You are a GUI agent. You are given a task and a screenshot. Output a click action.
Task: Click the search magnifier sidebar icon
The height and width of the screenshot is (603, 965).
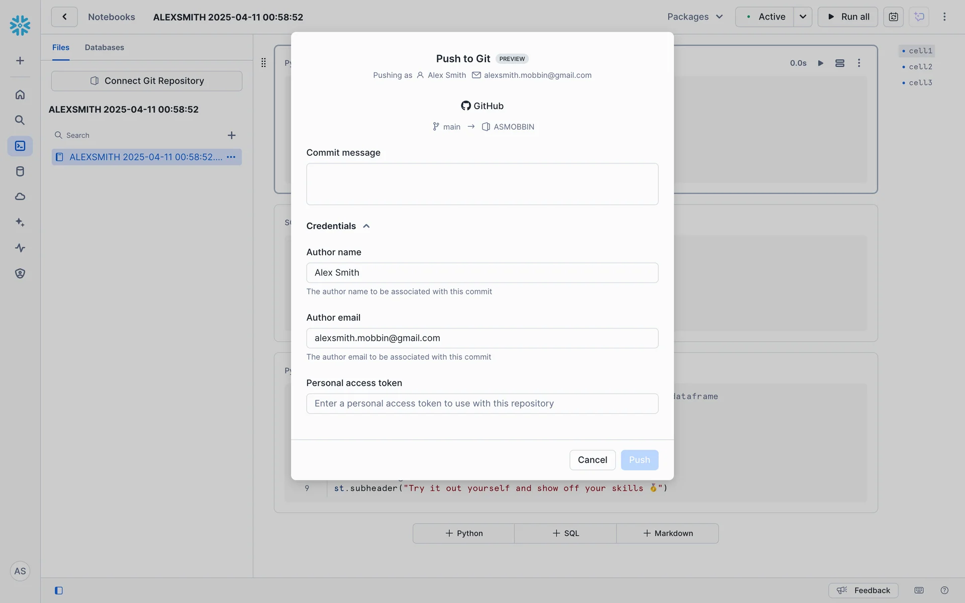click(20, 120)
